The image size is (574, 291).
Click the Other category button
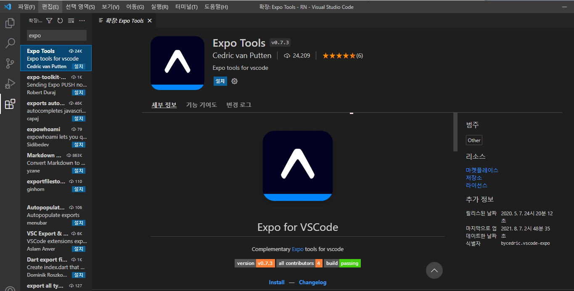tap(474, 140)
